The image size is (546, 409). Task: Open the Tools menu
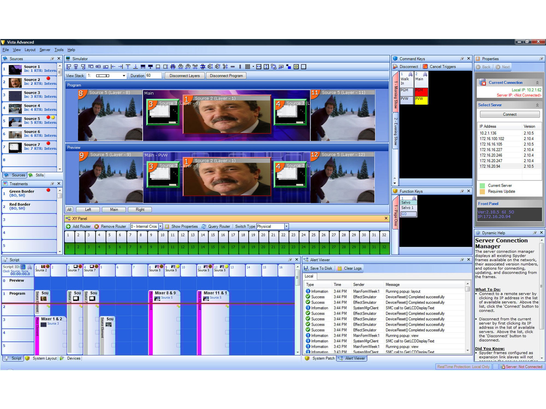[59, 50]
